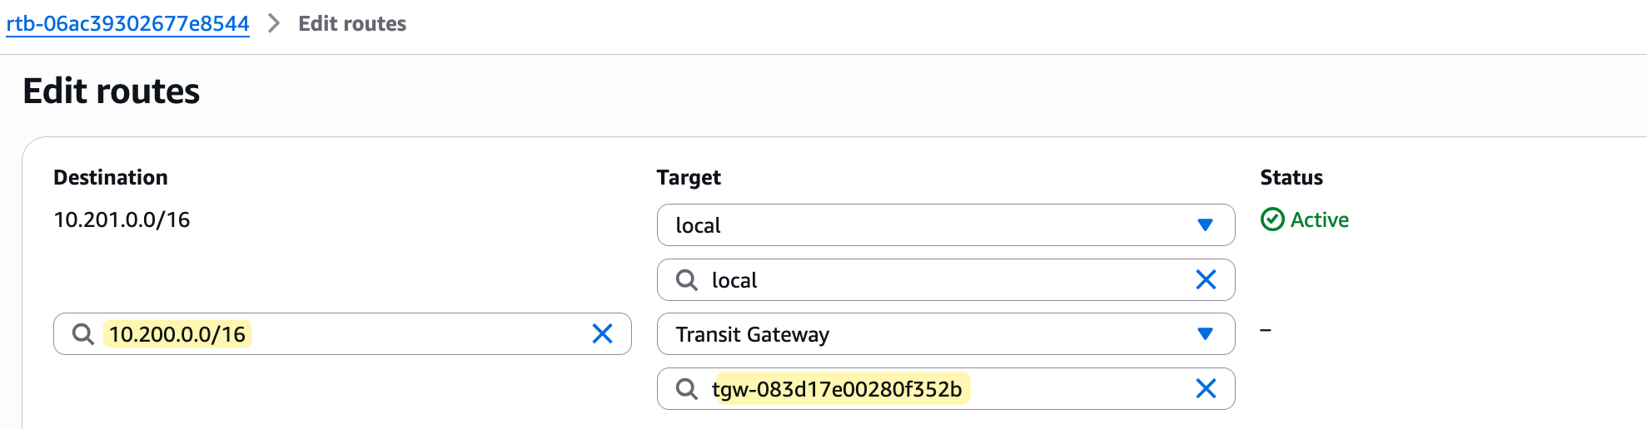This screenshot has width=1647, height=429.
Task: Click blue arrow of Transit Gateway dropdown
Action: 1205,334
